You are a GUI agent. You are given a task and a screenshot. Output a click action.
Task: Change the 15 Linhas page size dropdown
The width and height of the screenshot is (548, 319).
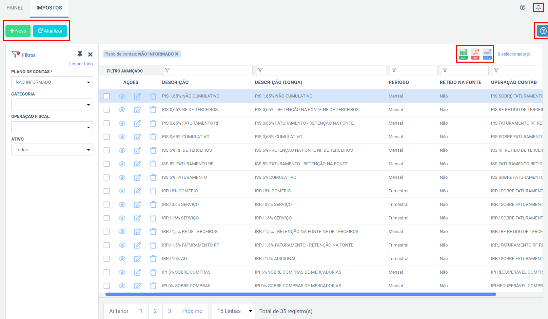pyautogui.click(x=233, y=311)
